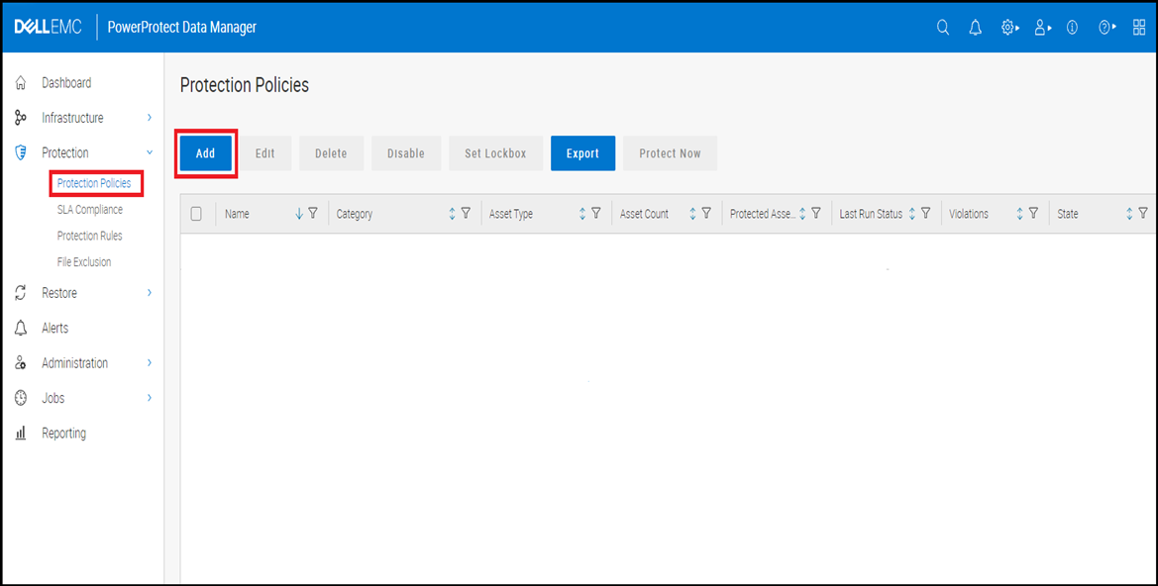1158x586 pixels.
Task: Open SLA Compliance submenu item
Action: [89, 210]
